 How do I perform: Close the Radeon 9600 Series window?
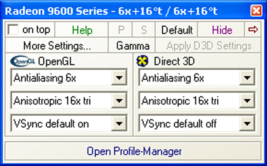(x=256, y=11)
